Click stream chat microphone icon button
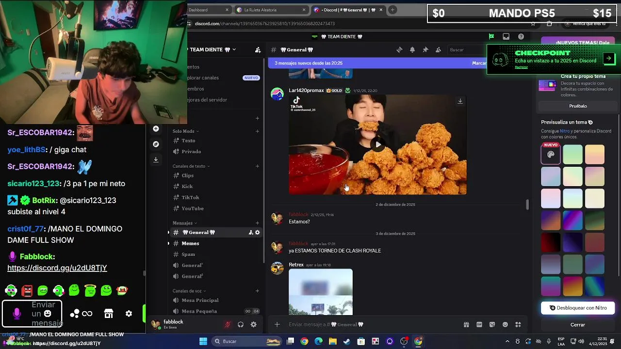The height and width of the screenshot is (349, 621). pyautogui.click(x=17, y=314)
